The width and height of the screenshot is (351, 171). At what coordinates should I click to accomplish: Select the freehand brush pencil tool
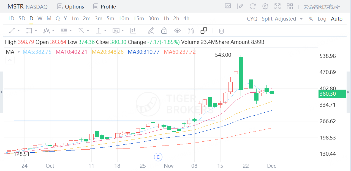(151, 31)
